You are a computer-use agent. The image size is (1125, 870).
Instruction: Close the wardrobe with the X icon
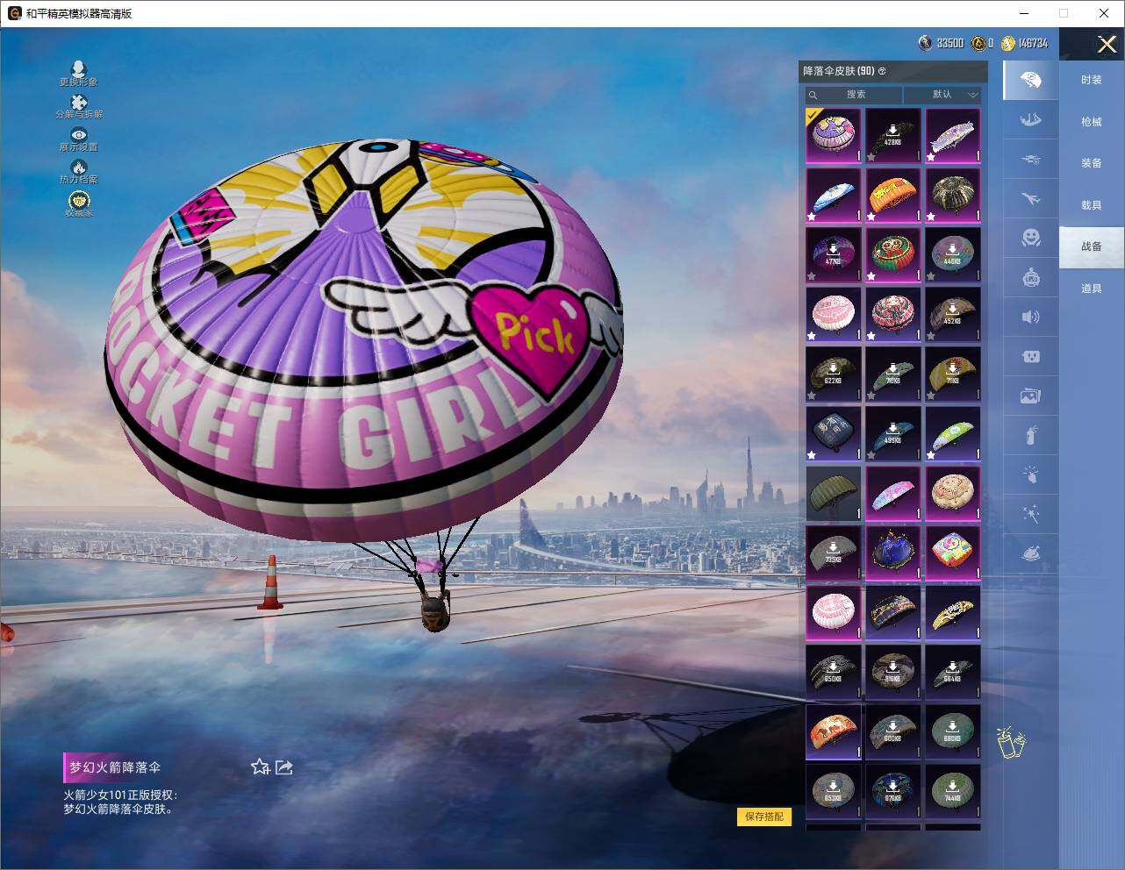pos(1107,44)
